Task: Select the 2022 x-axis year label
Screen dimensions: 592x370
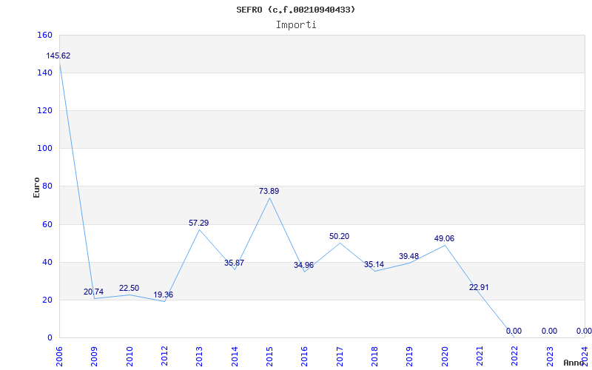Action: point(515,356)
